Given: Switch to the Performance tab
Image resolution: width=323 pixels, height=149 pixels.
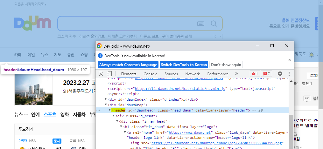Looking at the screenshot, I should pyautogui.click(x=218, y=74).
